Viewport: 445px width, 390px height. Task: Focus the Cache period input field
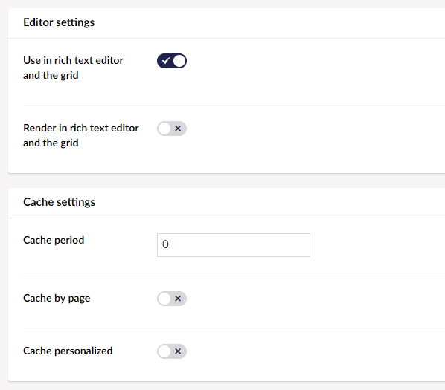click(233, 245)
